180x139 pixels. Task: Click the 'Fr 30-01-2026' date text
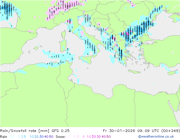119,131
